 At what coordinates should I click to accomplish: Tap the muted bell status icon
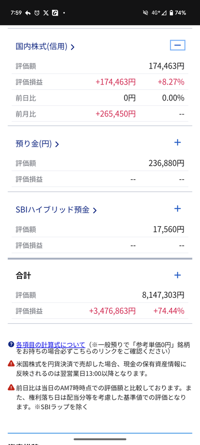[146, 13]
